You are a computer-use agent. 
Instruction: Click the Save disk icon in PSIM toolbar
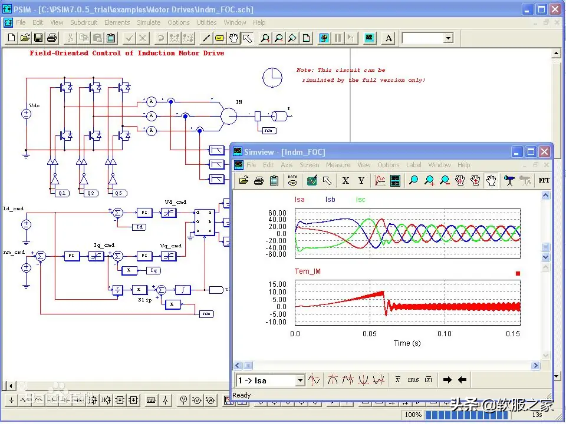[x=38, y=38]
